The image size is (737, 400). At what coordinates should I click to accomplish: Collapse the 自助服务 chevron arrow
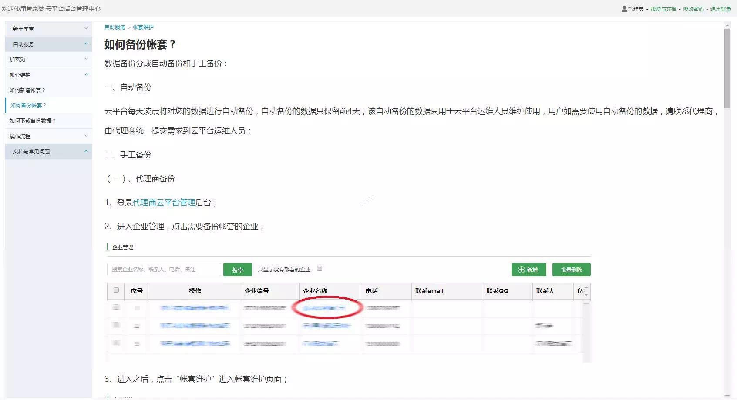pos(86,43)
